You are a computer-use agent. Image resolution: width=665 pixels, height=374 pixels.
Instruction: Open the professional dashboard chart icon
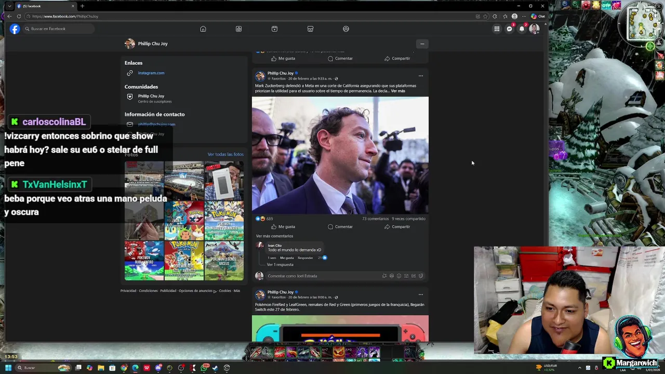(x=238, y=29)
